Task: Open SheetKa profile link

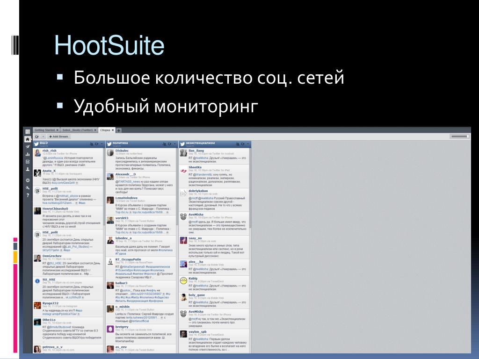Action: (195, 167)
